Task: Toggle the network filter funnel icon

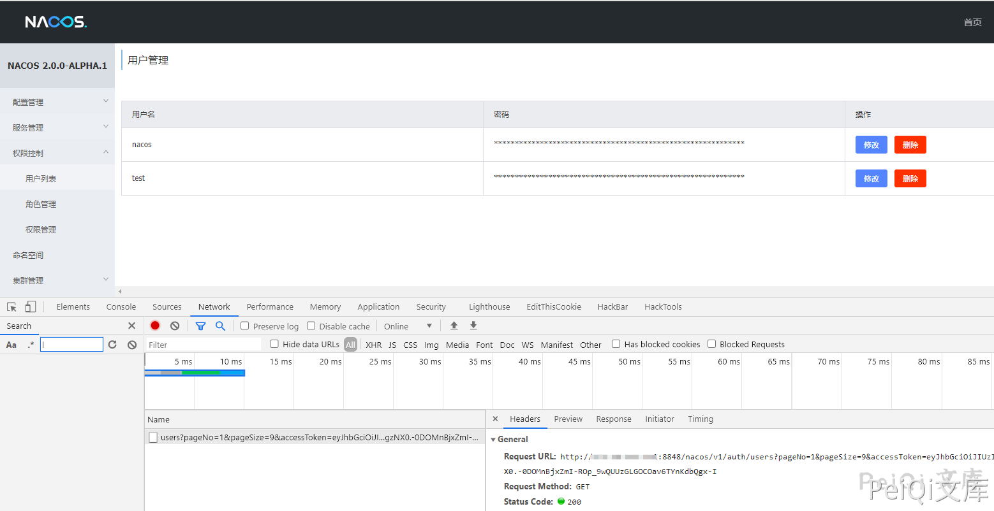Action: tap(200, 326)
